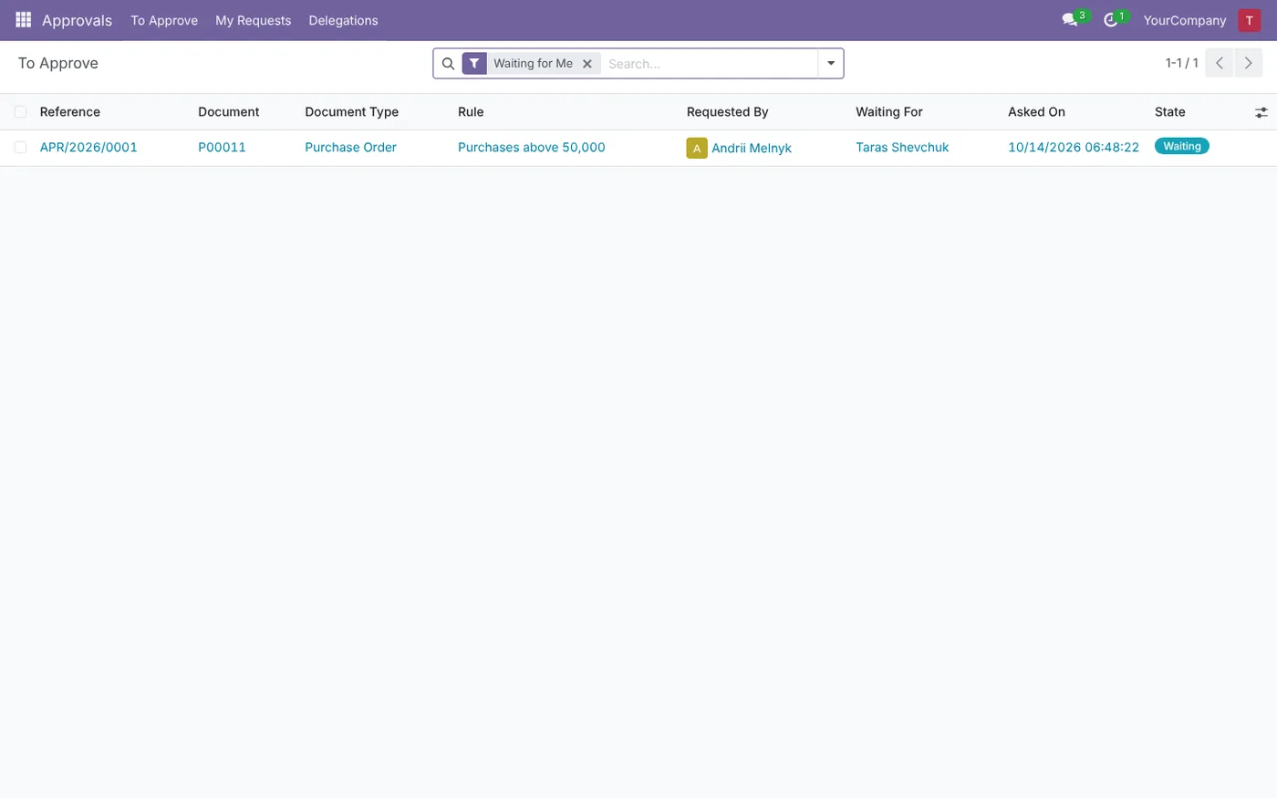The height and width of the screenshot is (798, 1277).
Task: Focus the search input field
Action: (710, 64)
